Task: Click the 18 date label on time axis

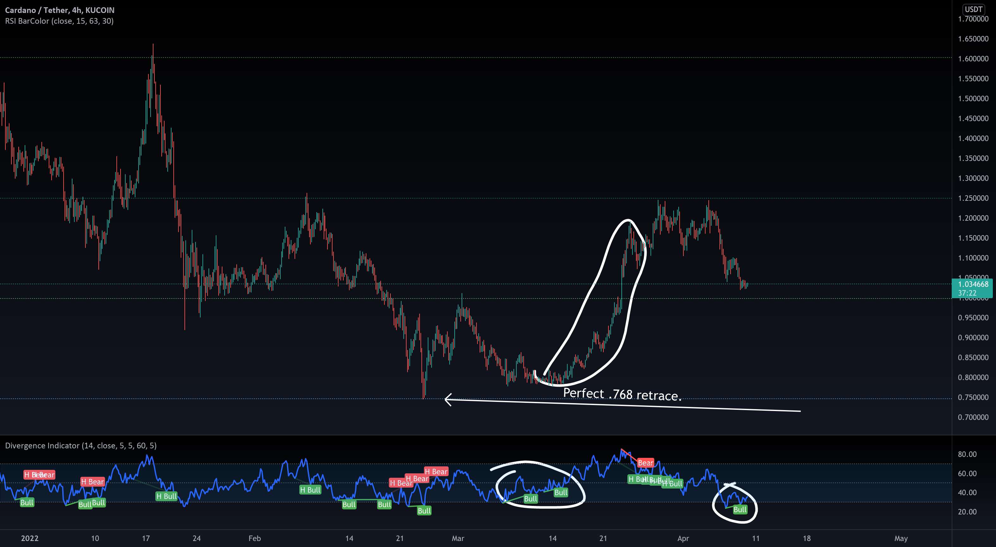Action: [806, 538]
